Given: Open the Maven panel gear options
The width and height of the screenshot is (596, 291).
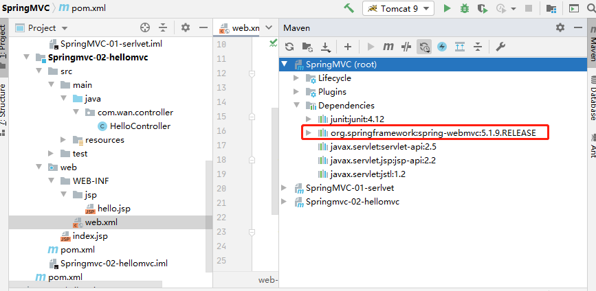Looking at the screenshot, I should click(x=560, y=27).
